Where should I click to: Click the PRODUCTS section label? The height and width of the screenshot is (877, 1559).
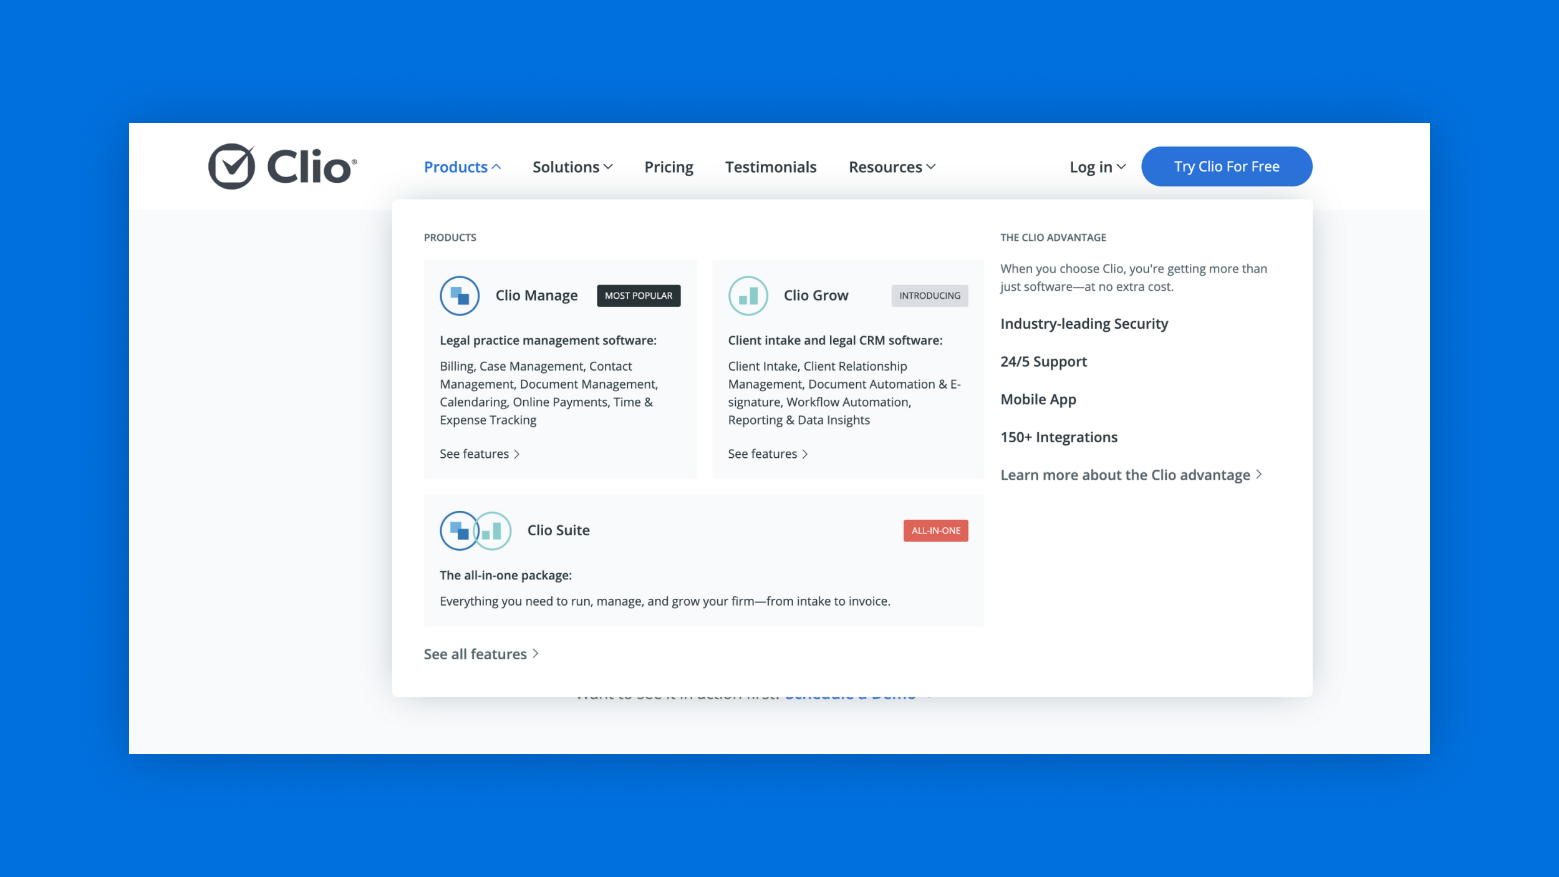coord(450,238)
